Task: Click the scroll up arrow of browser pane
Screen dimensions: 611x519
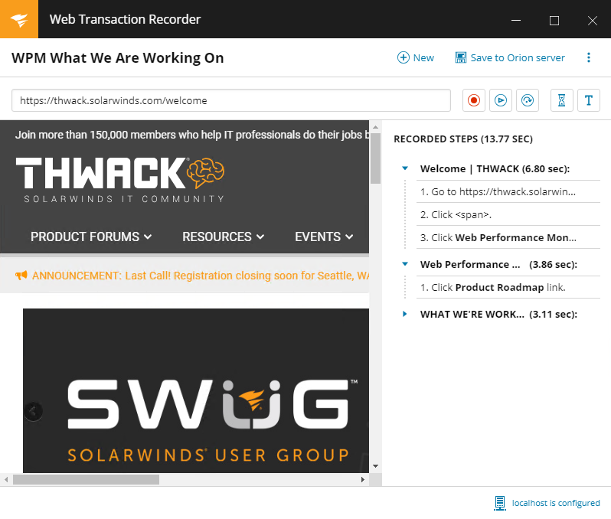Action: click(x=376, y=127)
